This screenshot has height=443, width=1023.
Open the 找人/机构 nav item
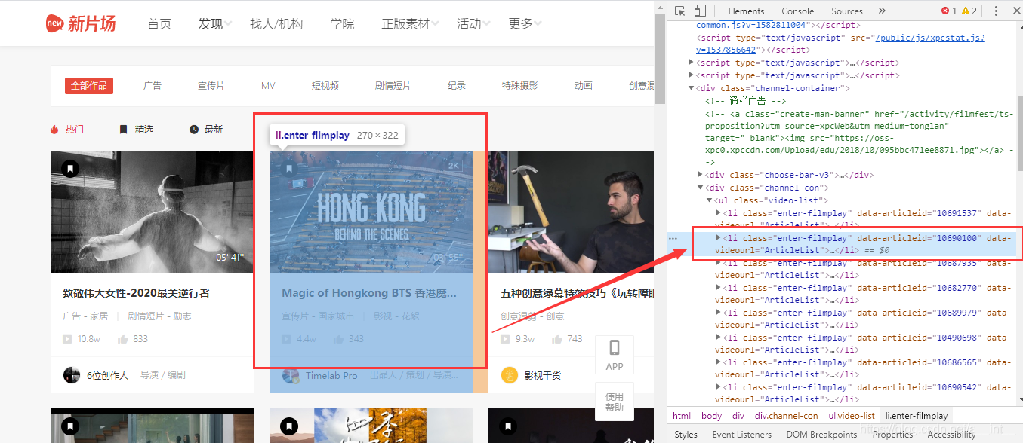click(276, 24)
